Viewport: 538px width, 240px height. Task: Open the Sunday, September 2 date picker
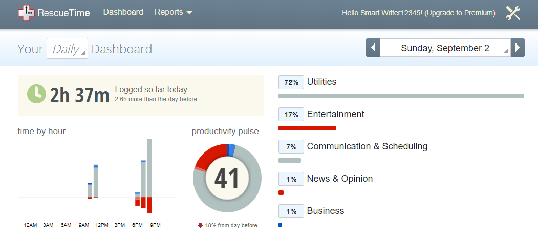coord(445,48)
